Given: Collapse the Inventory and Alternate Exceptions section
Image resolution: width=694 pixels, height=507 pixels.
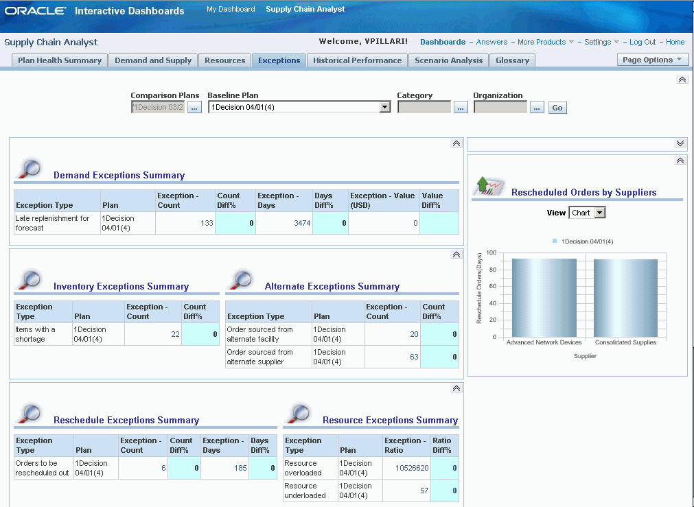Looking at the screenshot, I should coord(456,255).
